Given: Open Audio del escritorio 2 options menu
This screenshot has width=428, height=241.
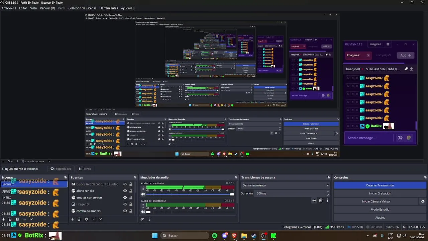Looking at the screenshot, I should (143, 206).
